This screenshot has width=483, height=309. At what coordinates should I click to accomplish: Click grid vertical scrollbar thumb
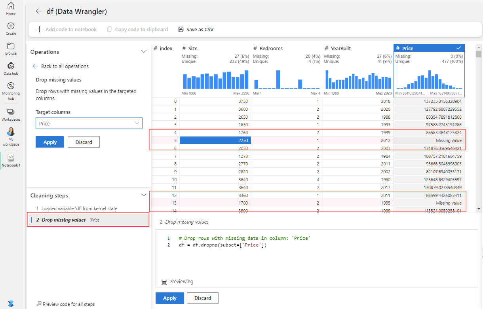479,54
